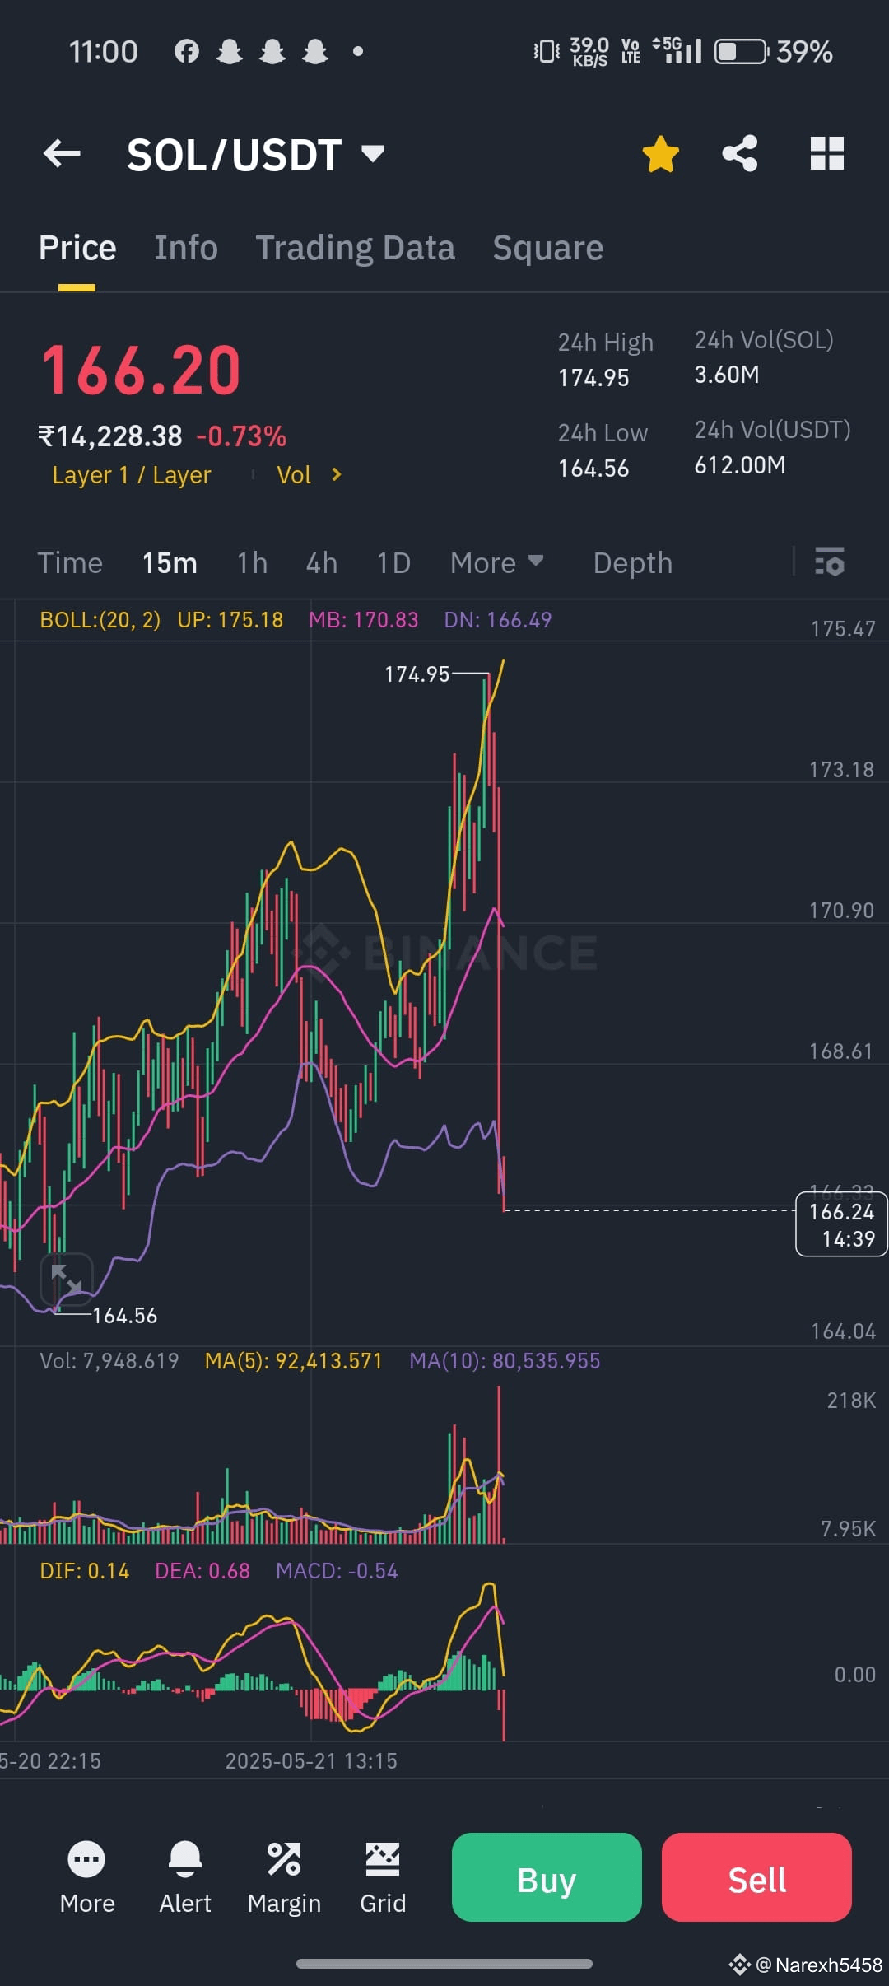889x1986 pixels.
Task: Switch to the Trading Data tab
Action: coord(355,248)
